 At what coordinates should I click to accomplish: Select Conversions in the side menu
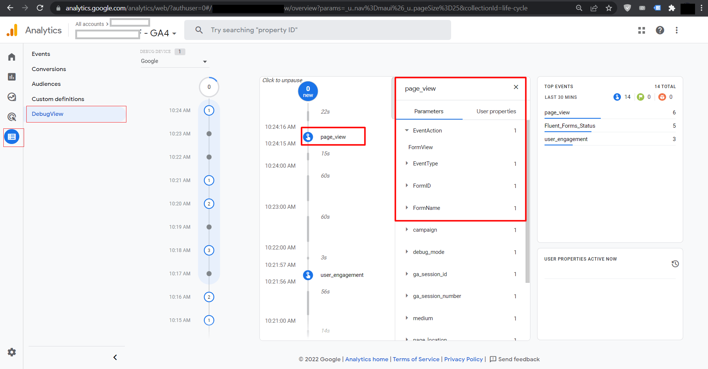(49, 69)
